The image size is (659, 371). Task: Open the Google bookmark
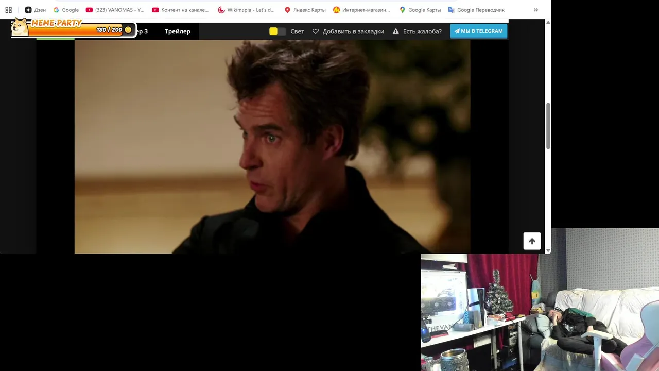coord(66,10)
